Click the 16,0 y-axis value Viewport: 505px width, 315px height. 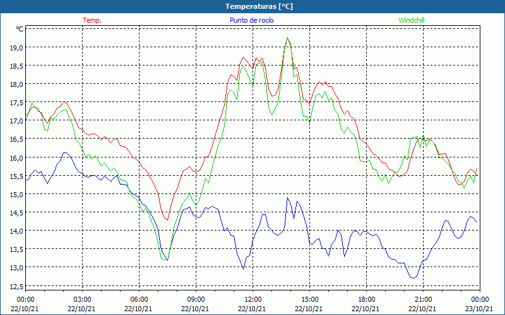pyautogui.click(x=17, y=157)
